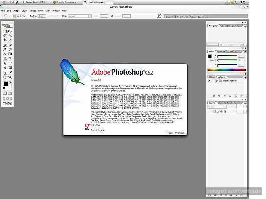This screenshot has width=266, height=199.
Task: Open Actions panel flyout menu
Action: pos(245,78)
